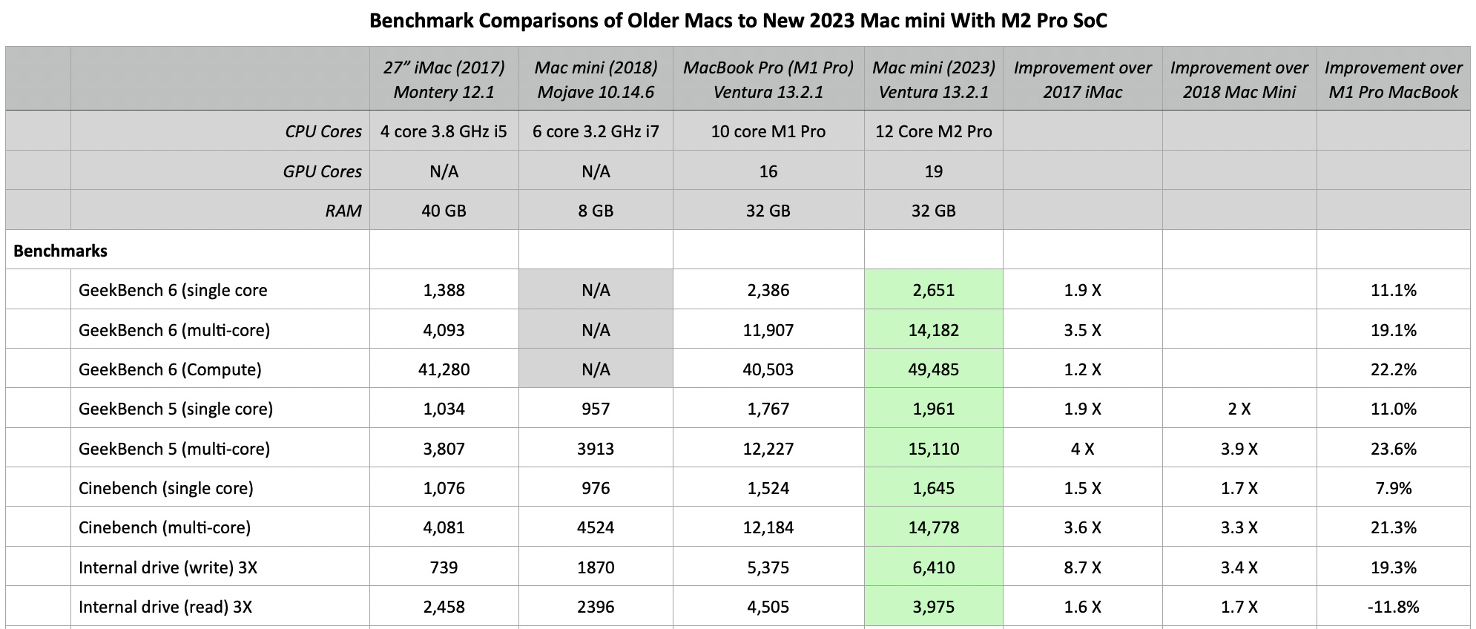Click the Mac mini 2018 score '4524'
Viewport: 1476px width, 629px height.
tap(596, 527)
